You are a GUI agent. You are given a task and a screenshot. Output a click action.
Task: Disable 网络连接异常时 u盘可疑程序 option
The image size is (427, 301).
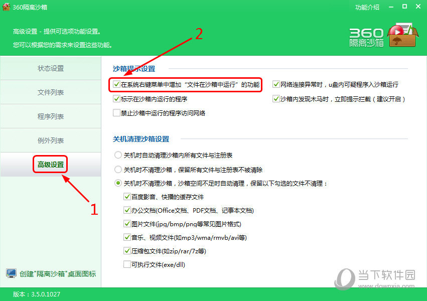tap(276, 84)
